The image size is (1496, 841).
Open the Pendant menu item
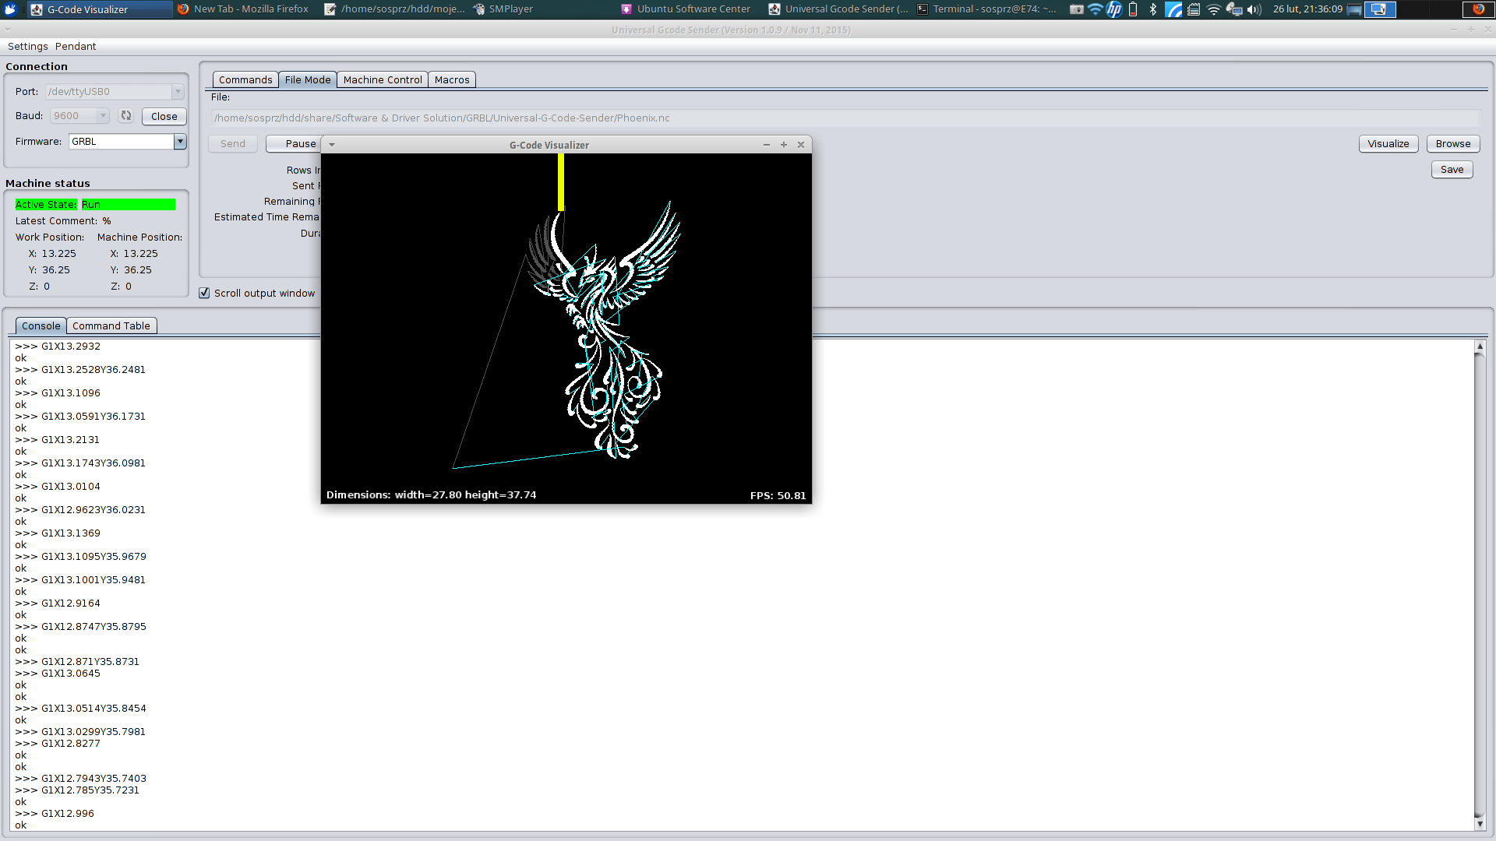75,45
